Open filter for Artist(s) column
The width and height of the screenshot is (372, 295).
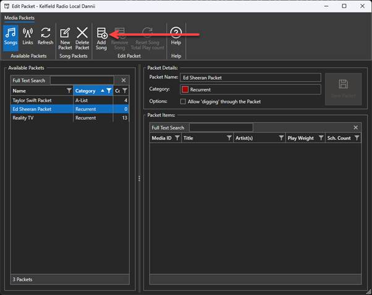point(281,138)
